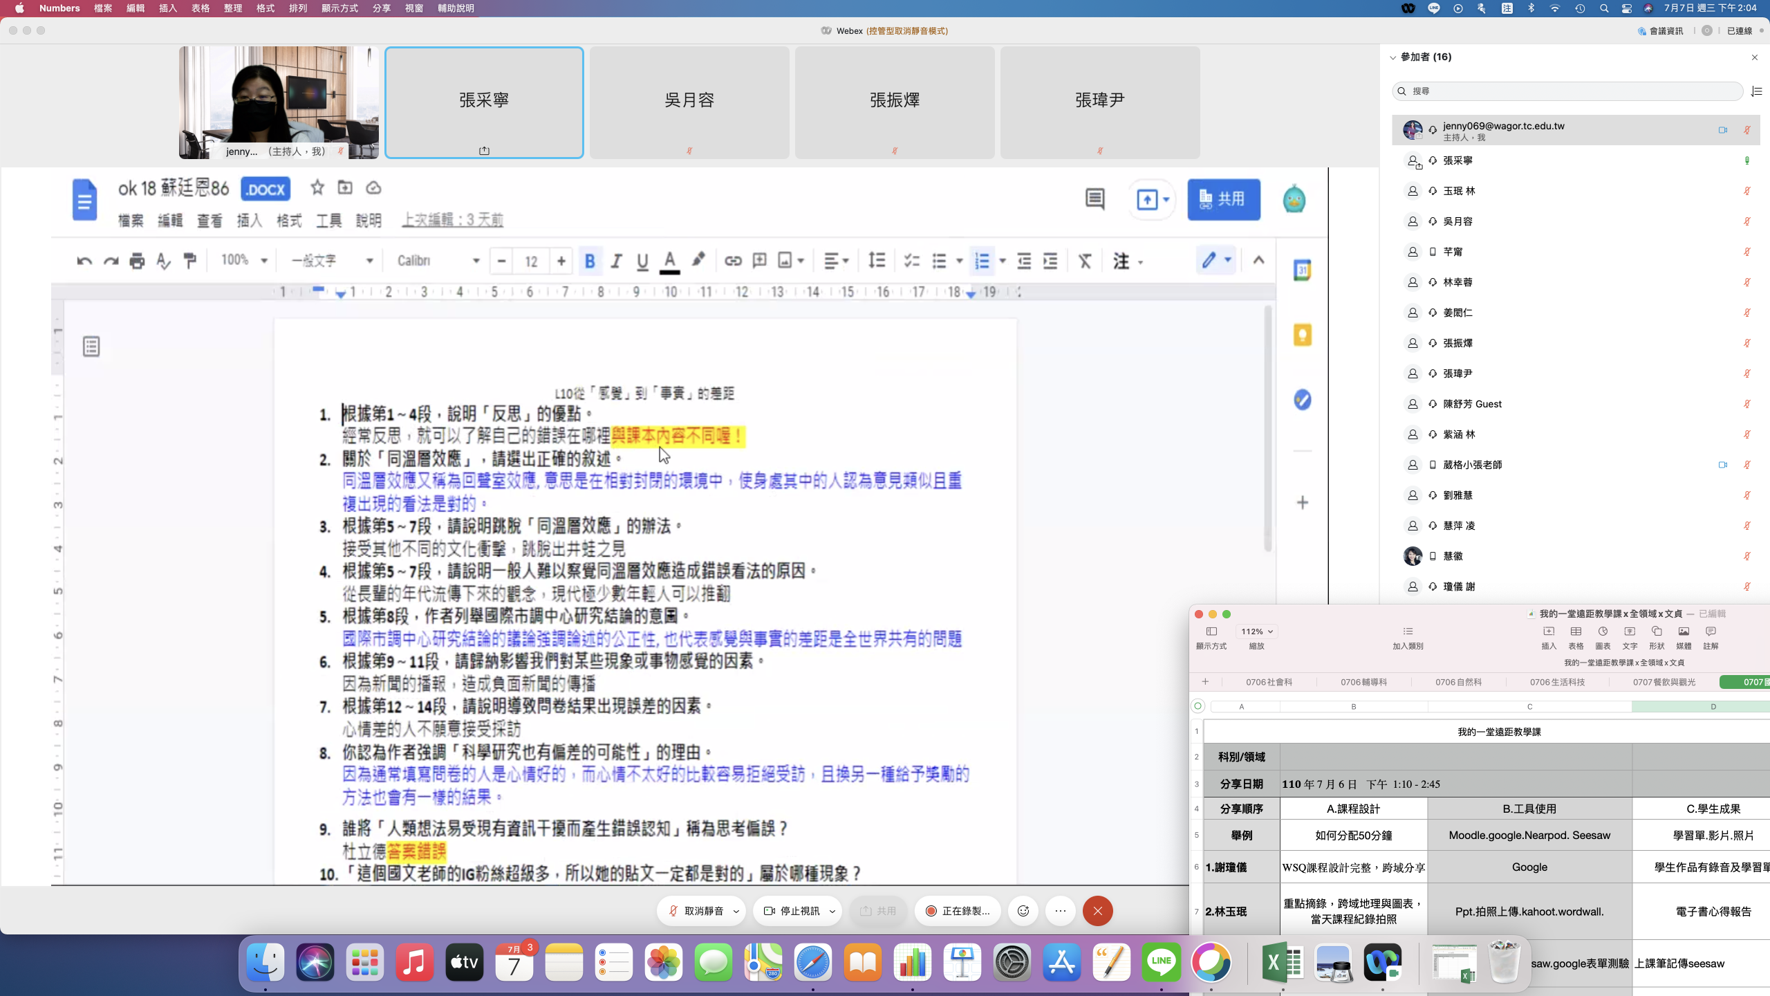Screen dimensions: 1770x996
Task: Toggle bold formatting button
Action: [590, 261]
